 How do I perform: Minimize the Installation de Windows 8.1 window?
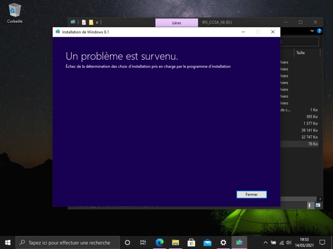pyautogui.click(x=243, y=32)
